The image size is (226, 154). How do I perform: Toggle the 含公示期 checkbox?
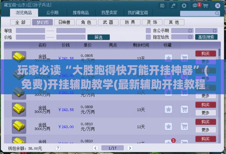(148, 31)
